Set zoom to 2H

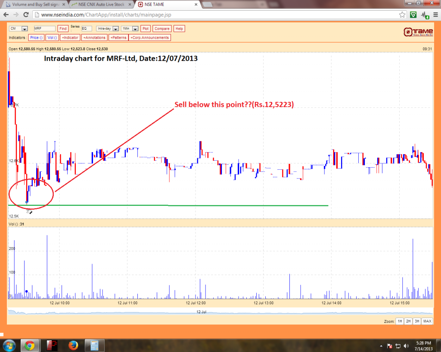pos(408,321)
